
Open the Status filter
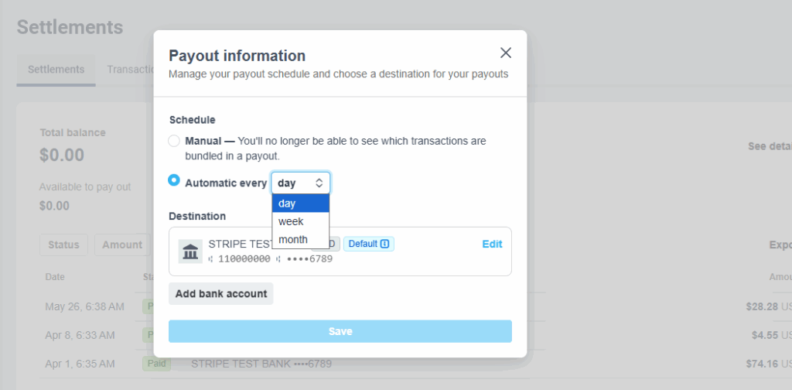coord(63,245)
